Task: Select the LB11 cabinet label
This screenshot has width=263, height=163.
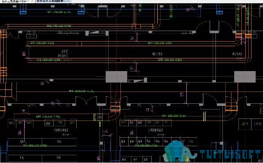Action: tap(245, 124)
